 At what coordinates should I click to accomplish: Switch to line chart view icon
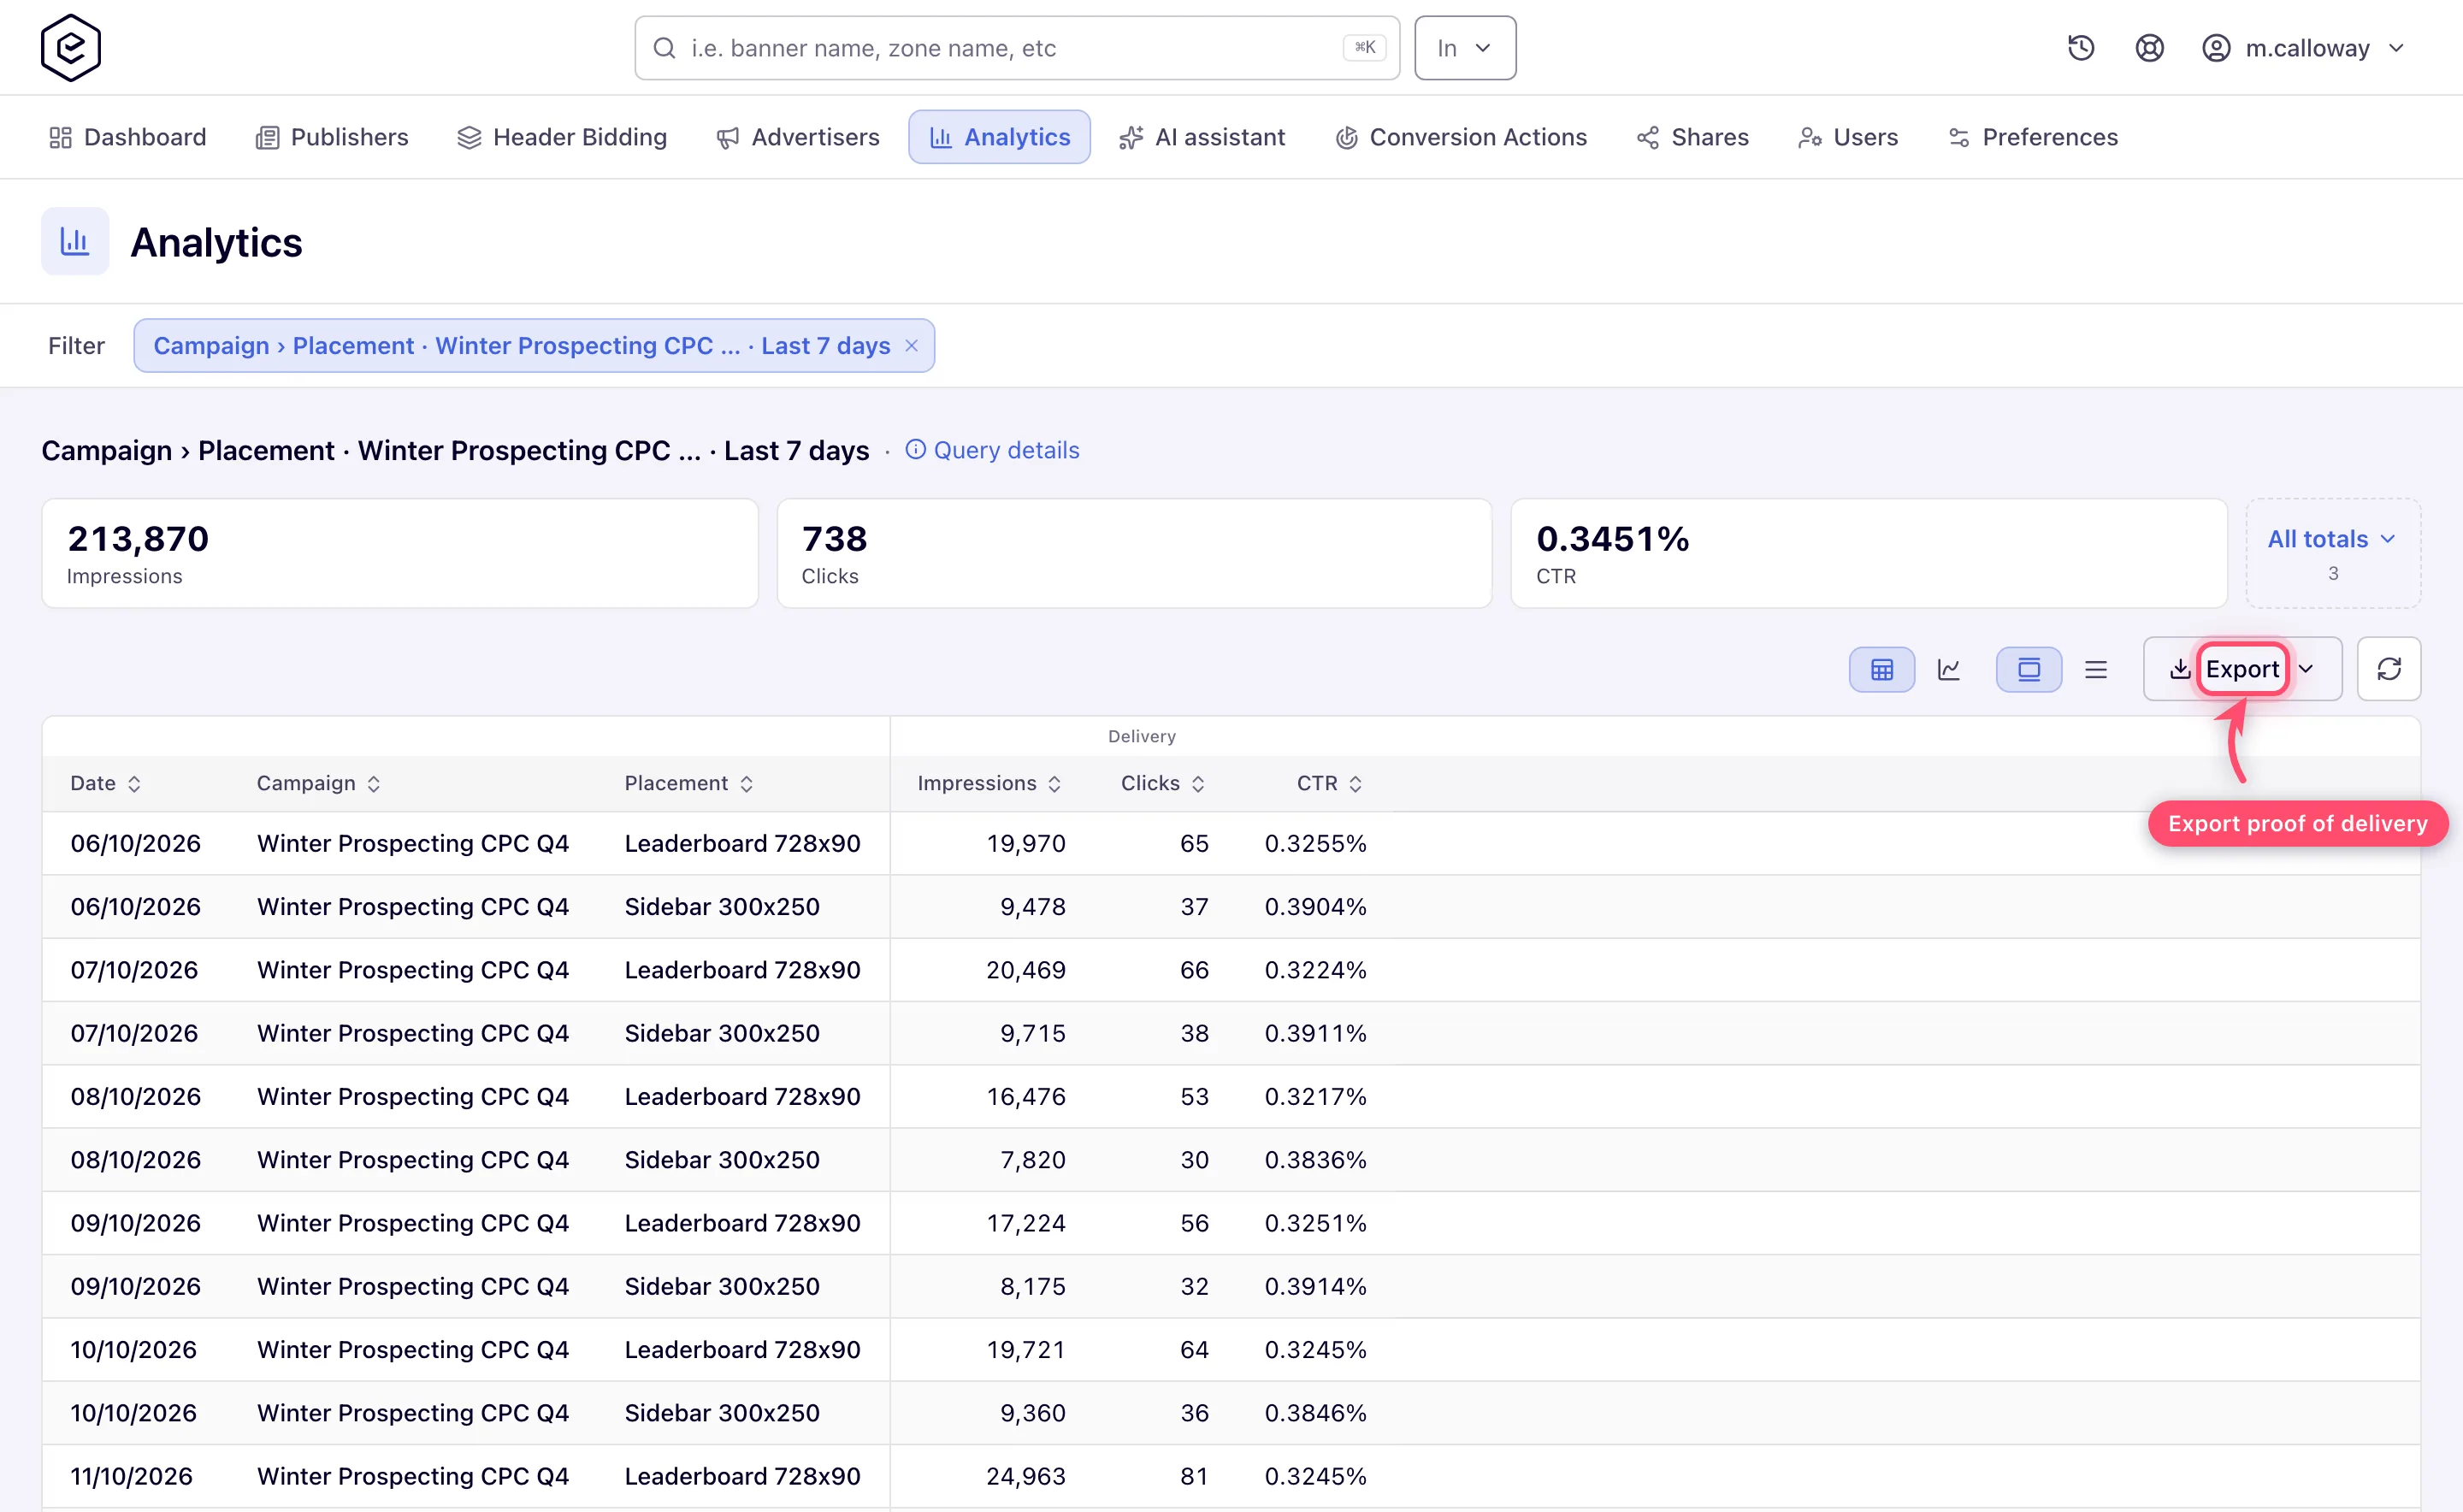pos(1949,669)
